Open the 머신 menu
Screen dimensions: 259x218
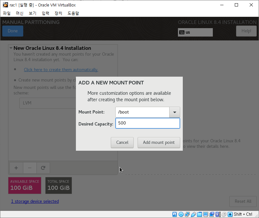tap(20, 13)
